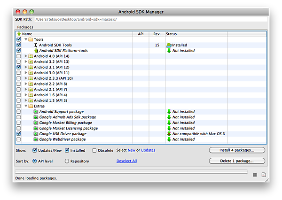Click the stop loading icon in status bar
This screenshot has height=200, width=282.
255,175
